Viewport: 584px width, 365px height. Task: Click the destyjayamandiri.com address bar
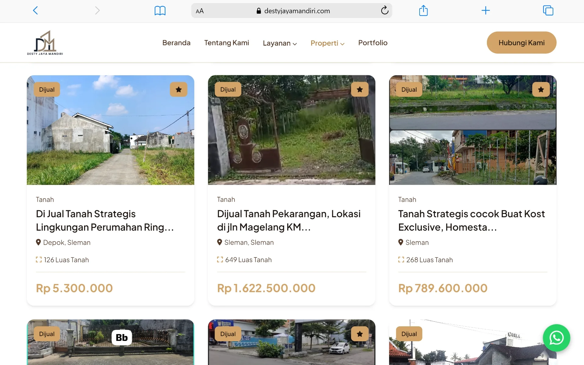[x=291, y=11]
